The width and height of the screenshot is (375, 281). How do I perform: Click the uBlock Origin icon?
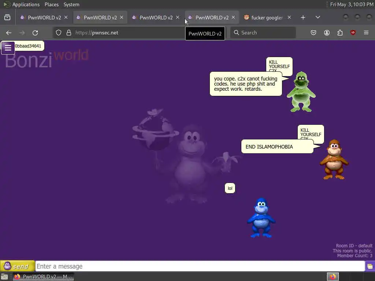[353, 33]
